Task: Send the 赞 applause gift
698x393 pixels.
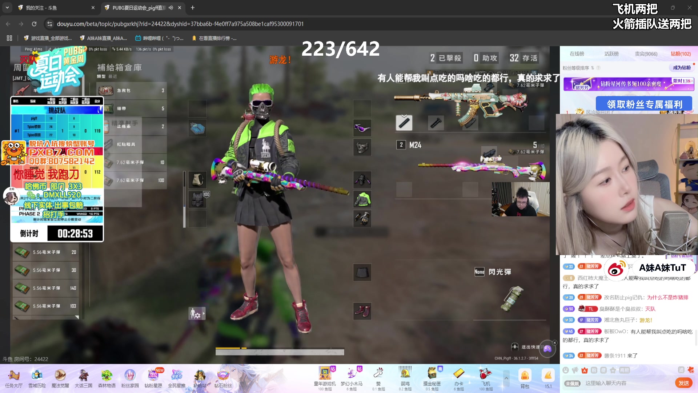Action: click(x=378, y=378)
